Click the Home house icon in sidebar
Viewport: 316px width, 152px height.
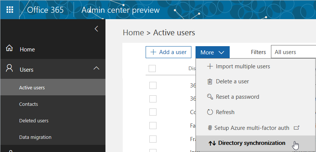(x=9, y=48)
